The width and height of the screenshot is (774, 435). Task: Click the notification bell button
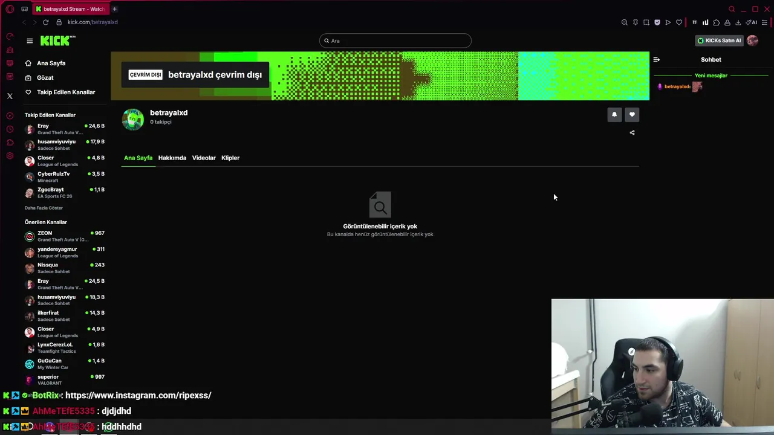click(x=614, y=115)
